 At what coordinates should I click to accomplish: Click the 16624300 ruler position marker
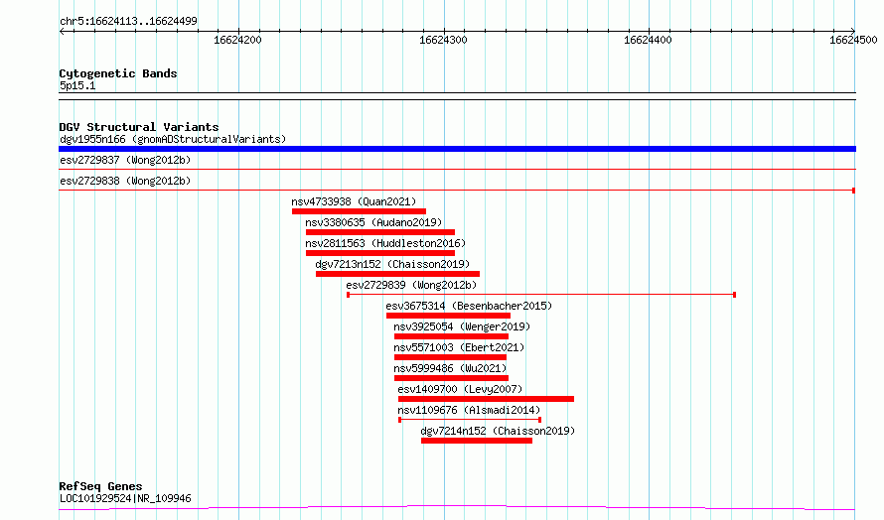pyautogui.click(x=443, y=40)
